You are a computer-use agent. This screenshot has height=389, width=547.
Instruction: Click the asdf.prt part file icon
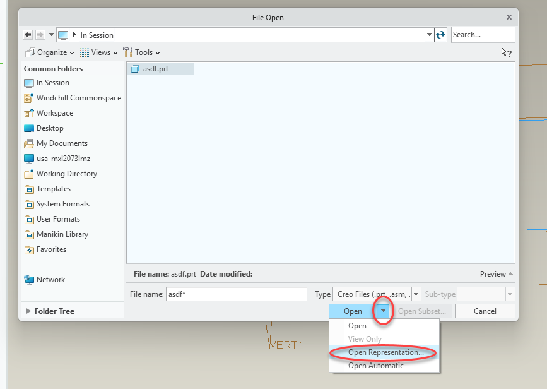[x=136, y=69]
